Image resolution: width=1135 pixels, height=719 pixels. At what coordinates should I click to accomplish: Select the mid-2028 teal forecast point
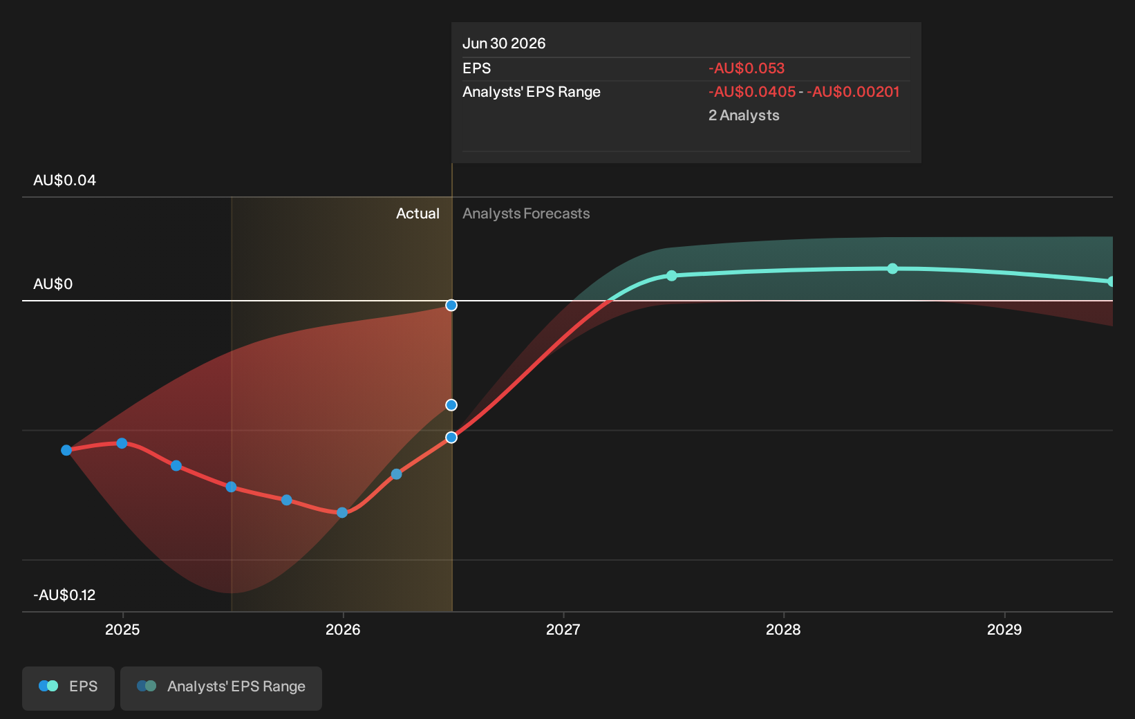tap(892, 268)
